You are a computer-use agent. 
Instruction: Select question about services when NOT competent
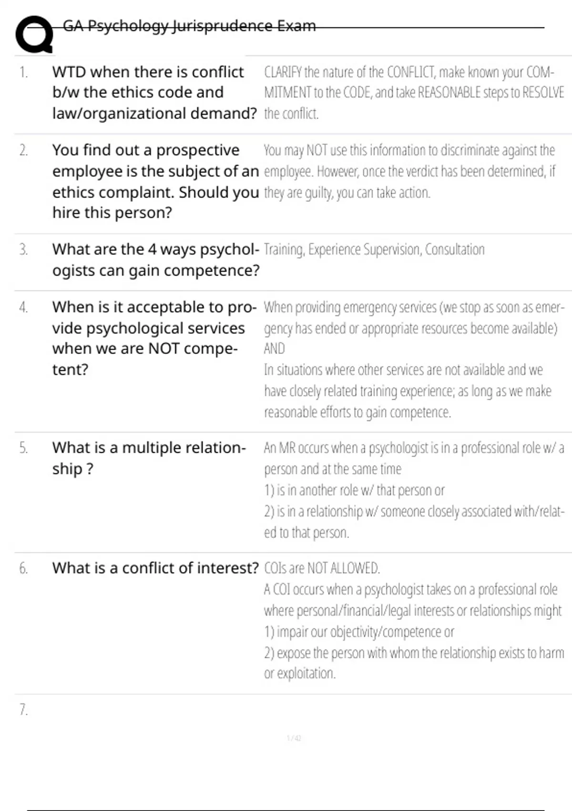(154, 338)
